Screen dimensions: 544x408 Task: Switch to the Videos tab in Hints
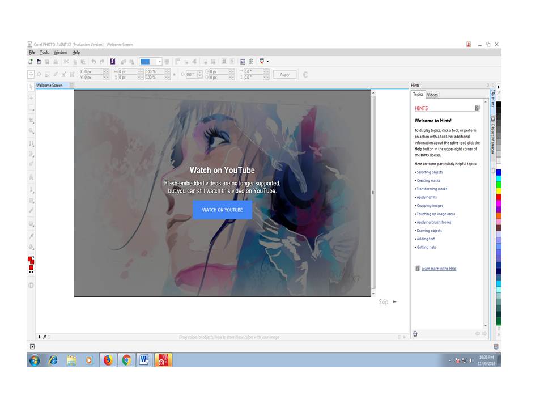pos(432,95)
